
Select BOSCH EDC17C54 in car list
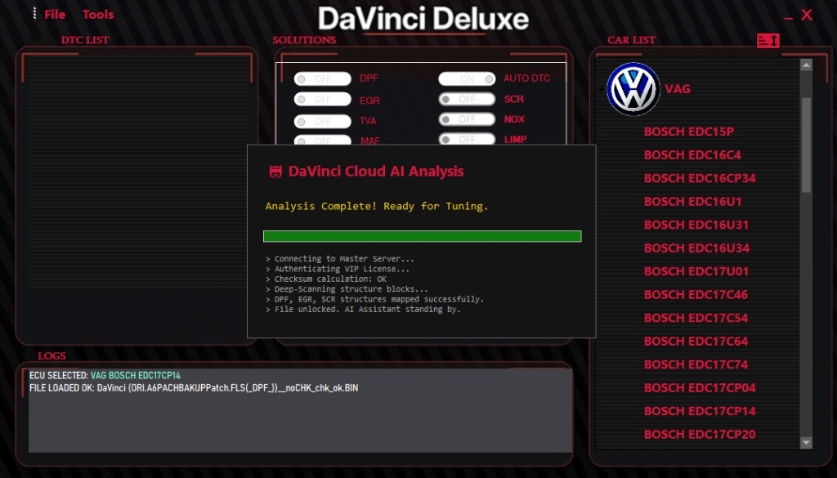coord(696,318)
